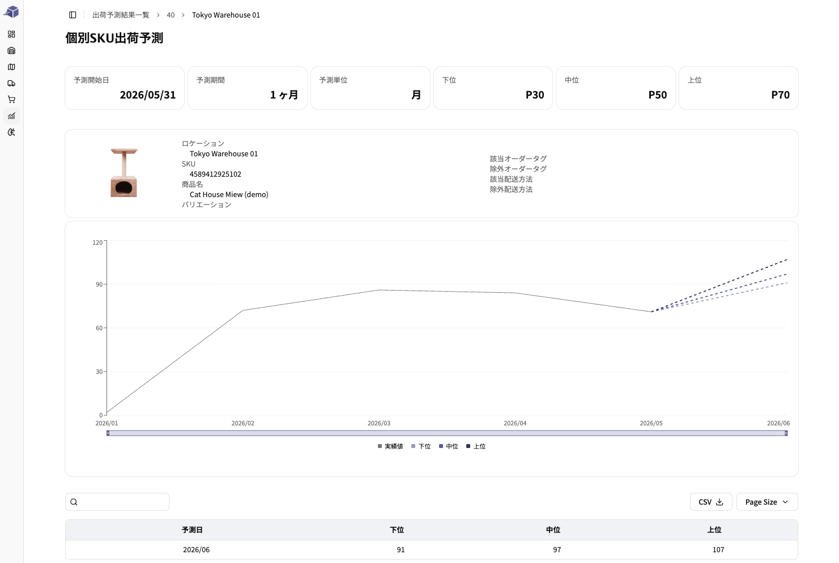Image resolution: width=839 pixels, height=563 pixels.
Task: Click the cat house product thumbnail
Action: (124, 173)
